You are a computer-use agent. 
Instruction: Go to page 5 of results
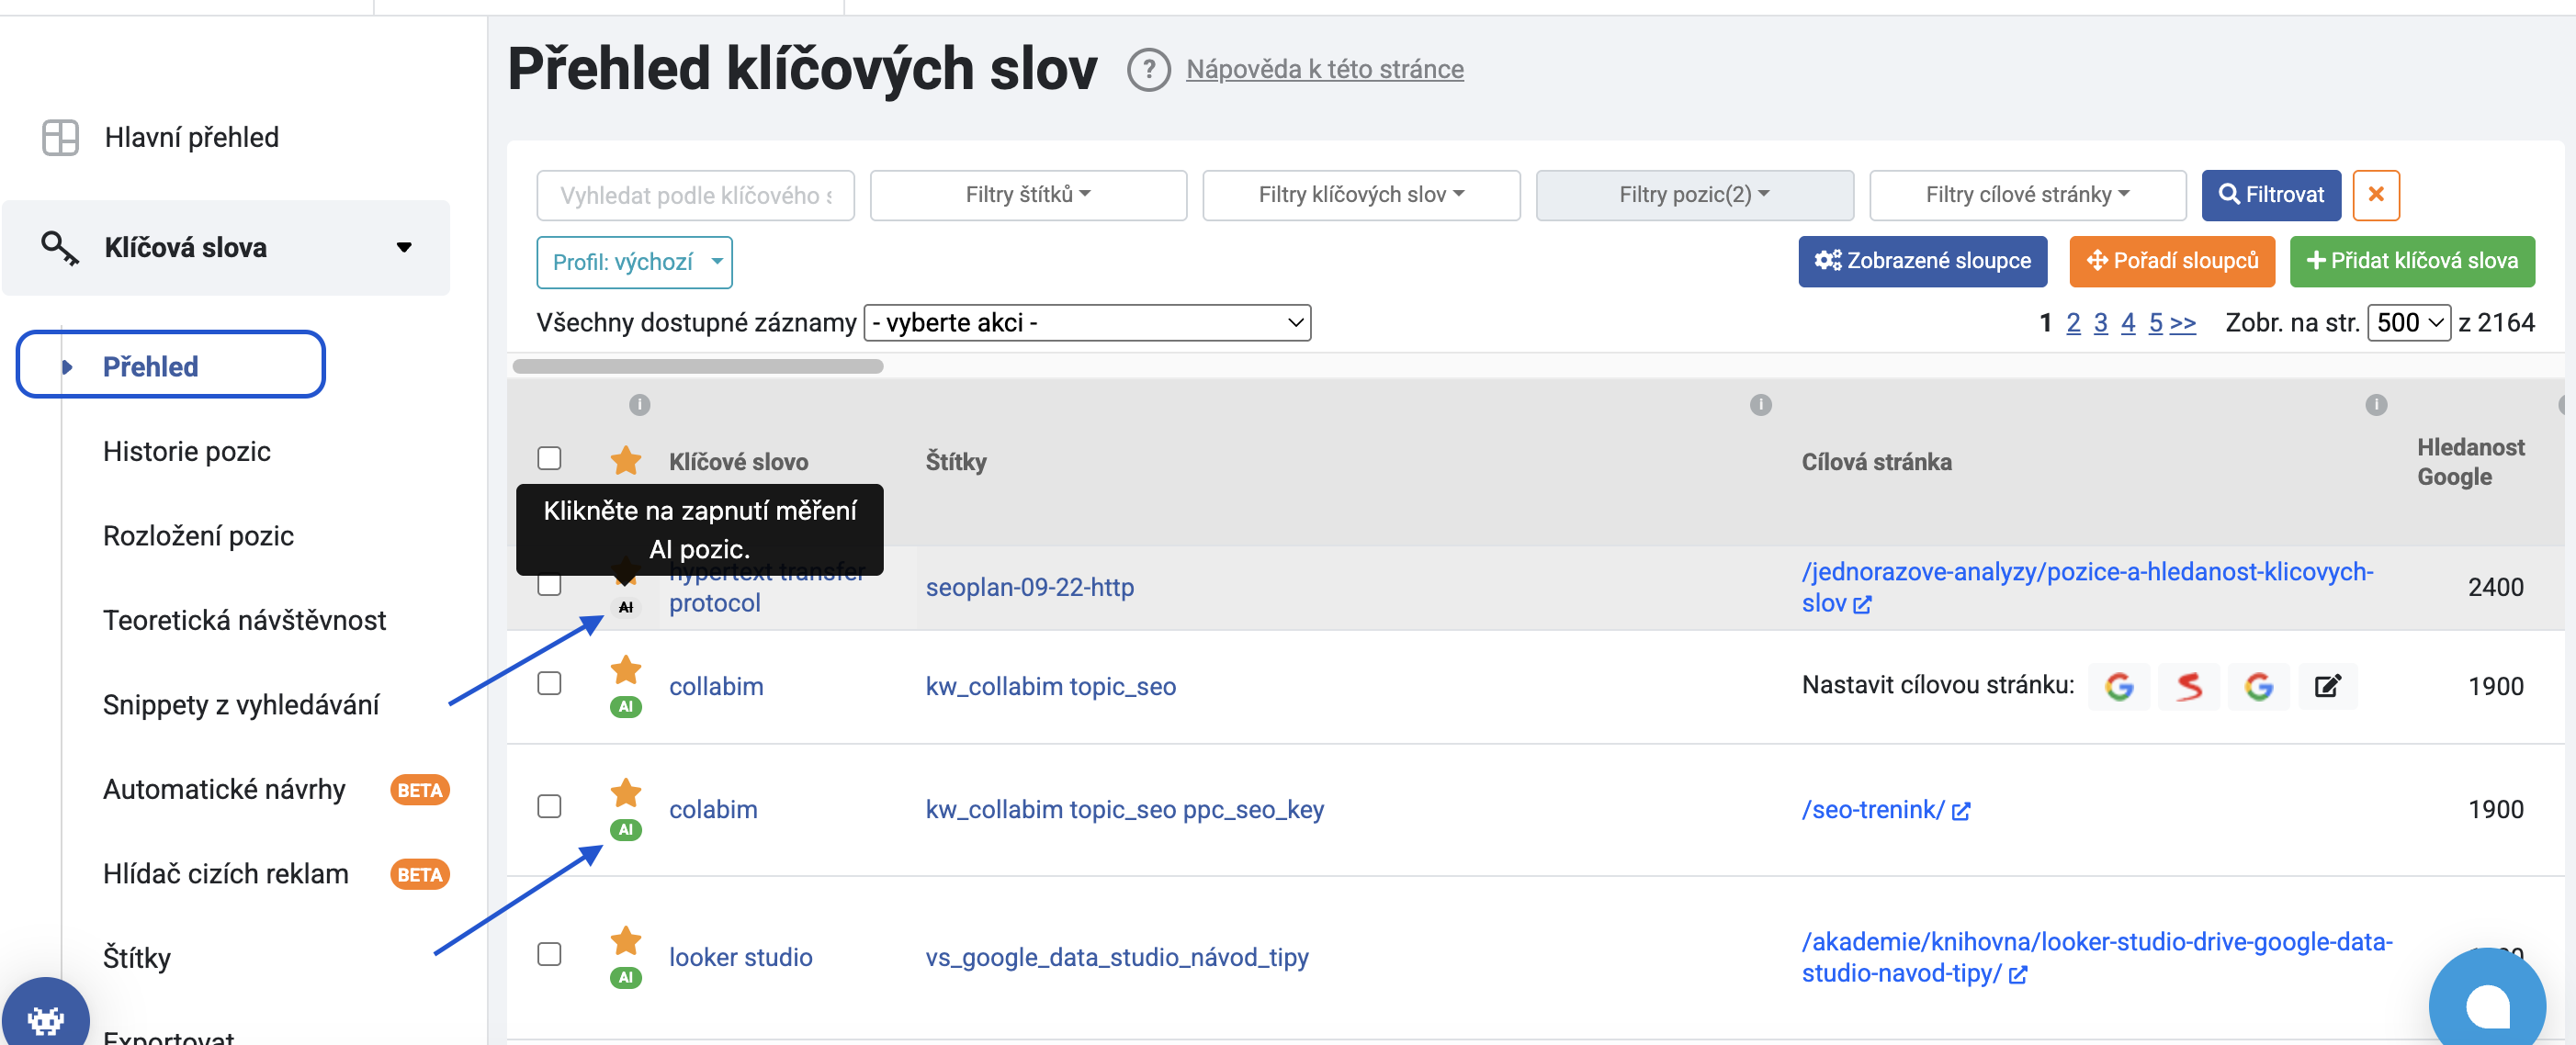2155,322
